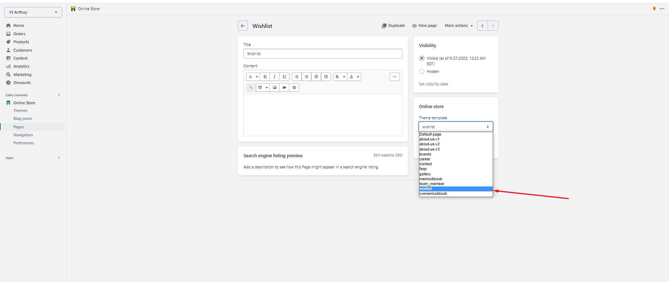This screenshot has height=282, width=669.
Task: Open the More actions dropdown
Action: (458, 26)
